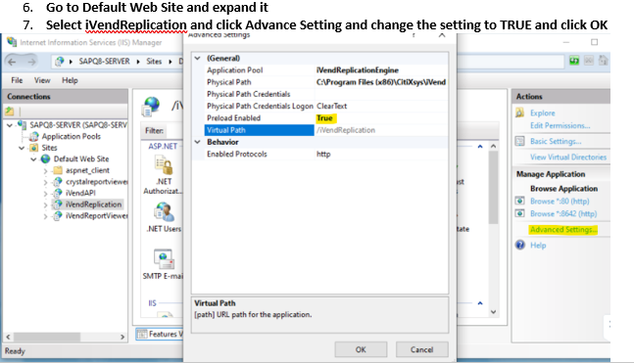Select the iVendAPI application node
634x363 pixels.
(80, 193)
